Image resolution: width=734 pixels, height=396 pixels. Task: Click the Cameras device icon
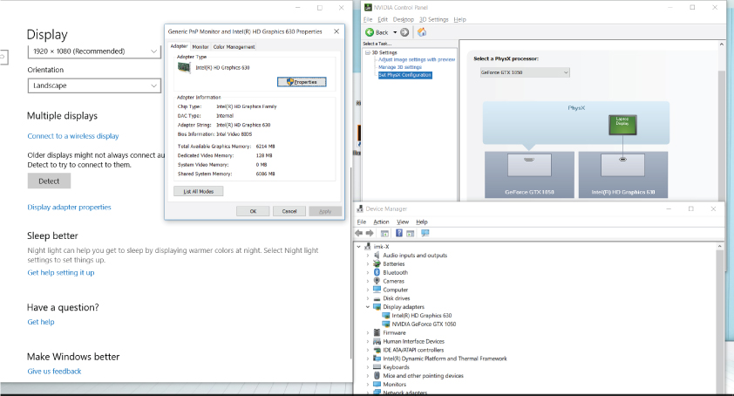pos(377,281)
